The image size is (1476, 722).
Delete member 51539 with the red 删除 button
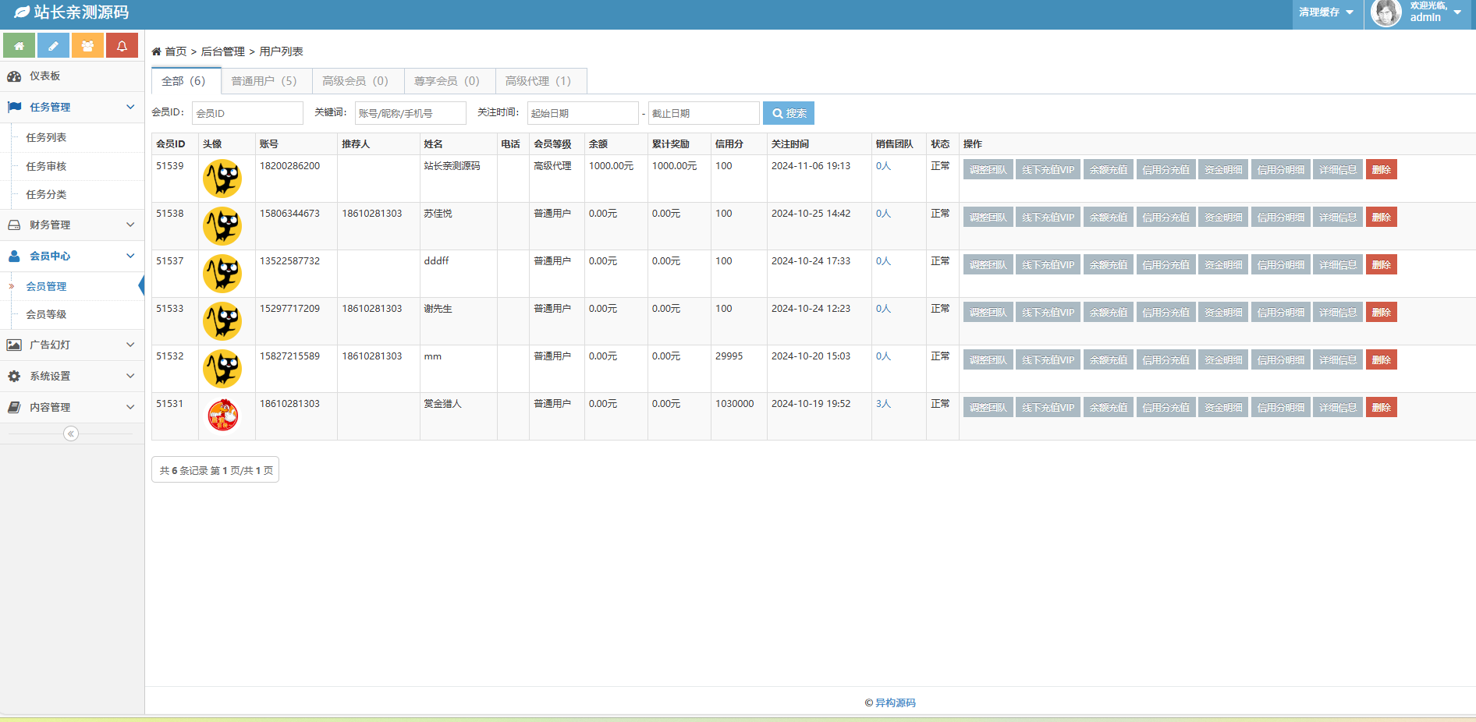[x=1380, y=170]
